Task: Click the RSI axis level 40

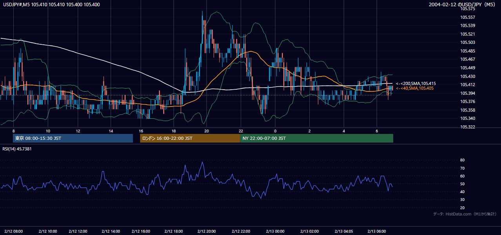Action: pos(462,192)
